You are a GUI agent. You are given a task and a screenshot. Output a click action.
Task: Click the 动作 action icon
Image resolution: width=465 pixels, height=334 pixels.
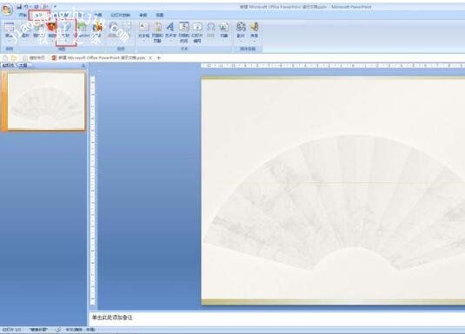tap(127, 29)
